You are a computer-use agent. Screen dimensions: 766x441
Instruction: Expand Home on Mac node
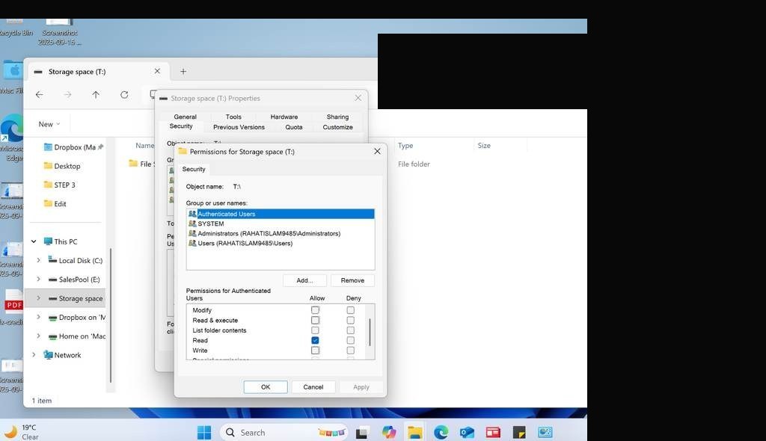[39, 336]
